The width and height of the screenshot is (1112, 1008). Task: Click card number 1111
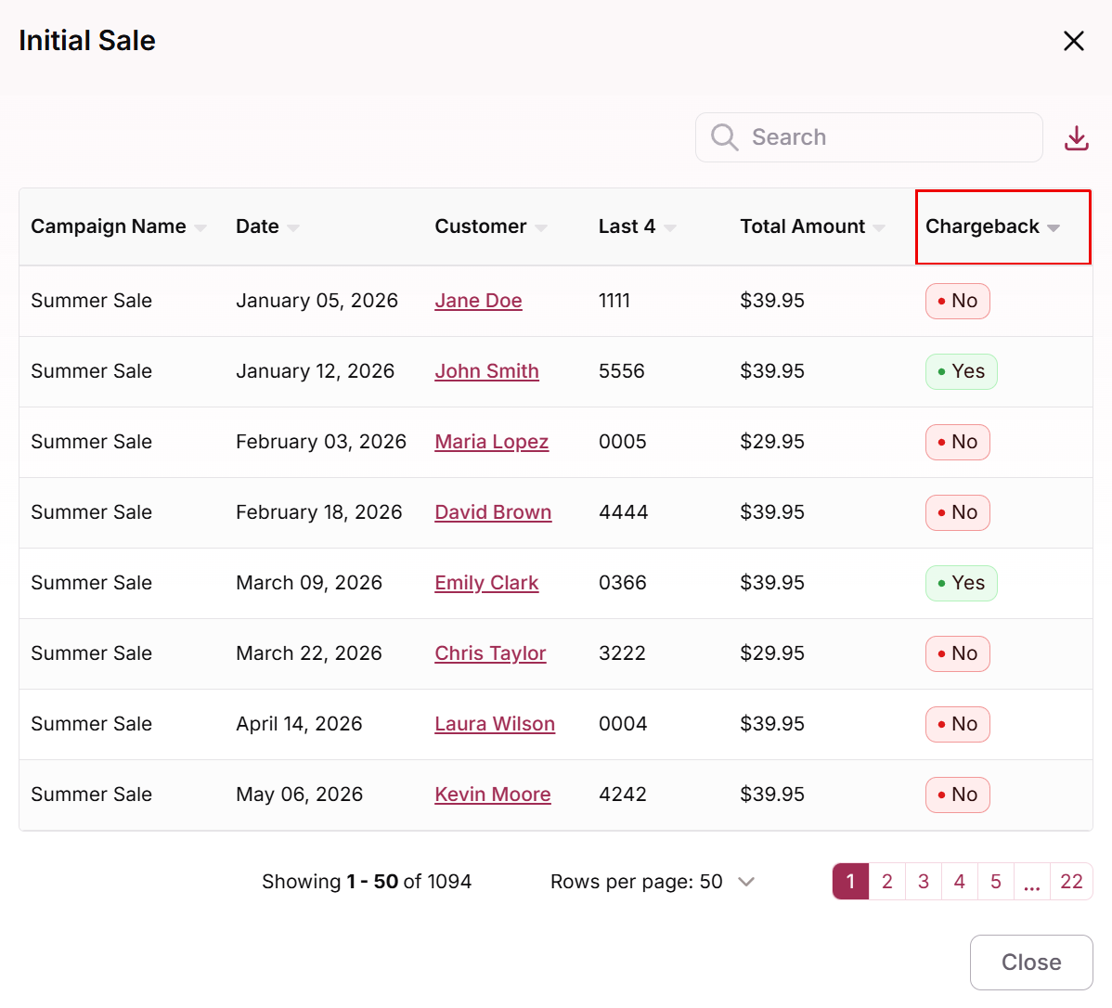point(614,301)
